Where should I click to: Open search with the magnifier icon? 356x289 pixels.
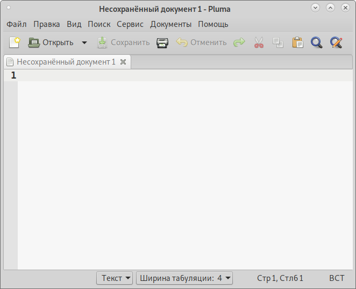pyautogui.click(x=317, y=43)
